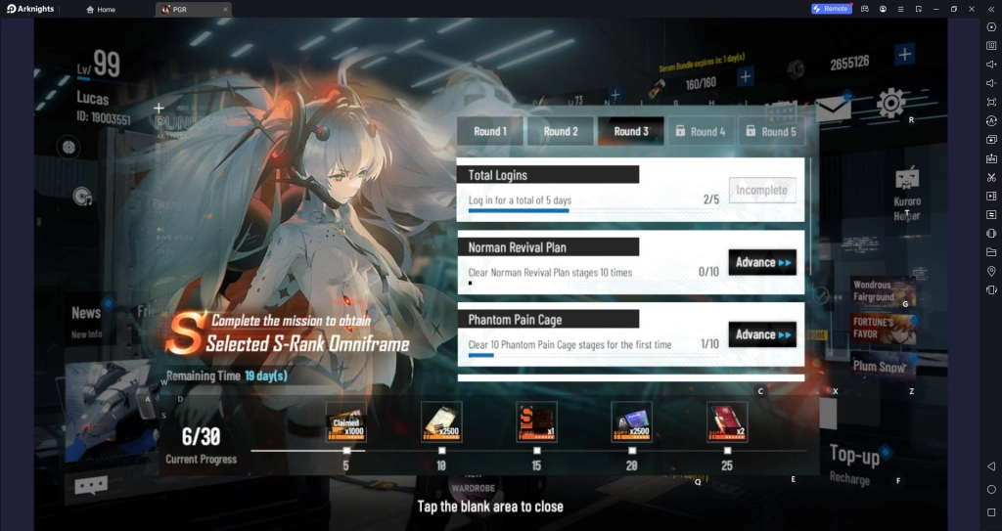Click the progress marker at milestone 10
The image size is (1002, 531).
coord(441,451)
